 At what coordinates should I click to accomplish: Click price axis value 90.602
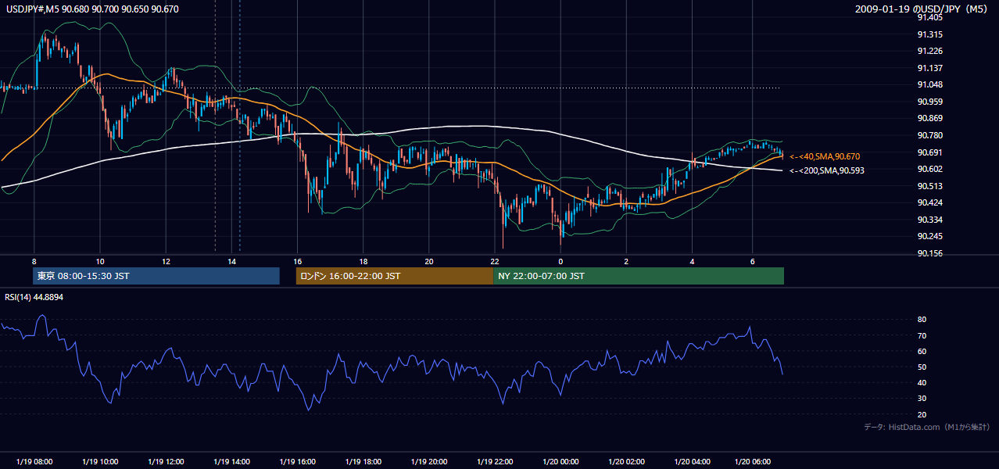click(929, 169)
